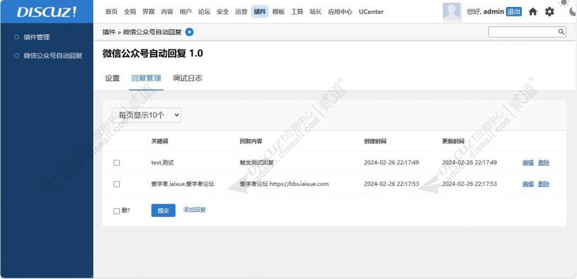Click the blue 提交 button
The width and height of the screenshot is (577, 279).
(x=164, y=210)
